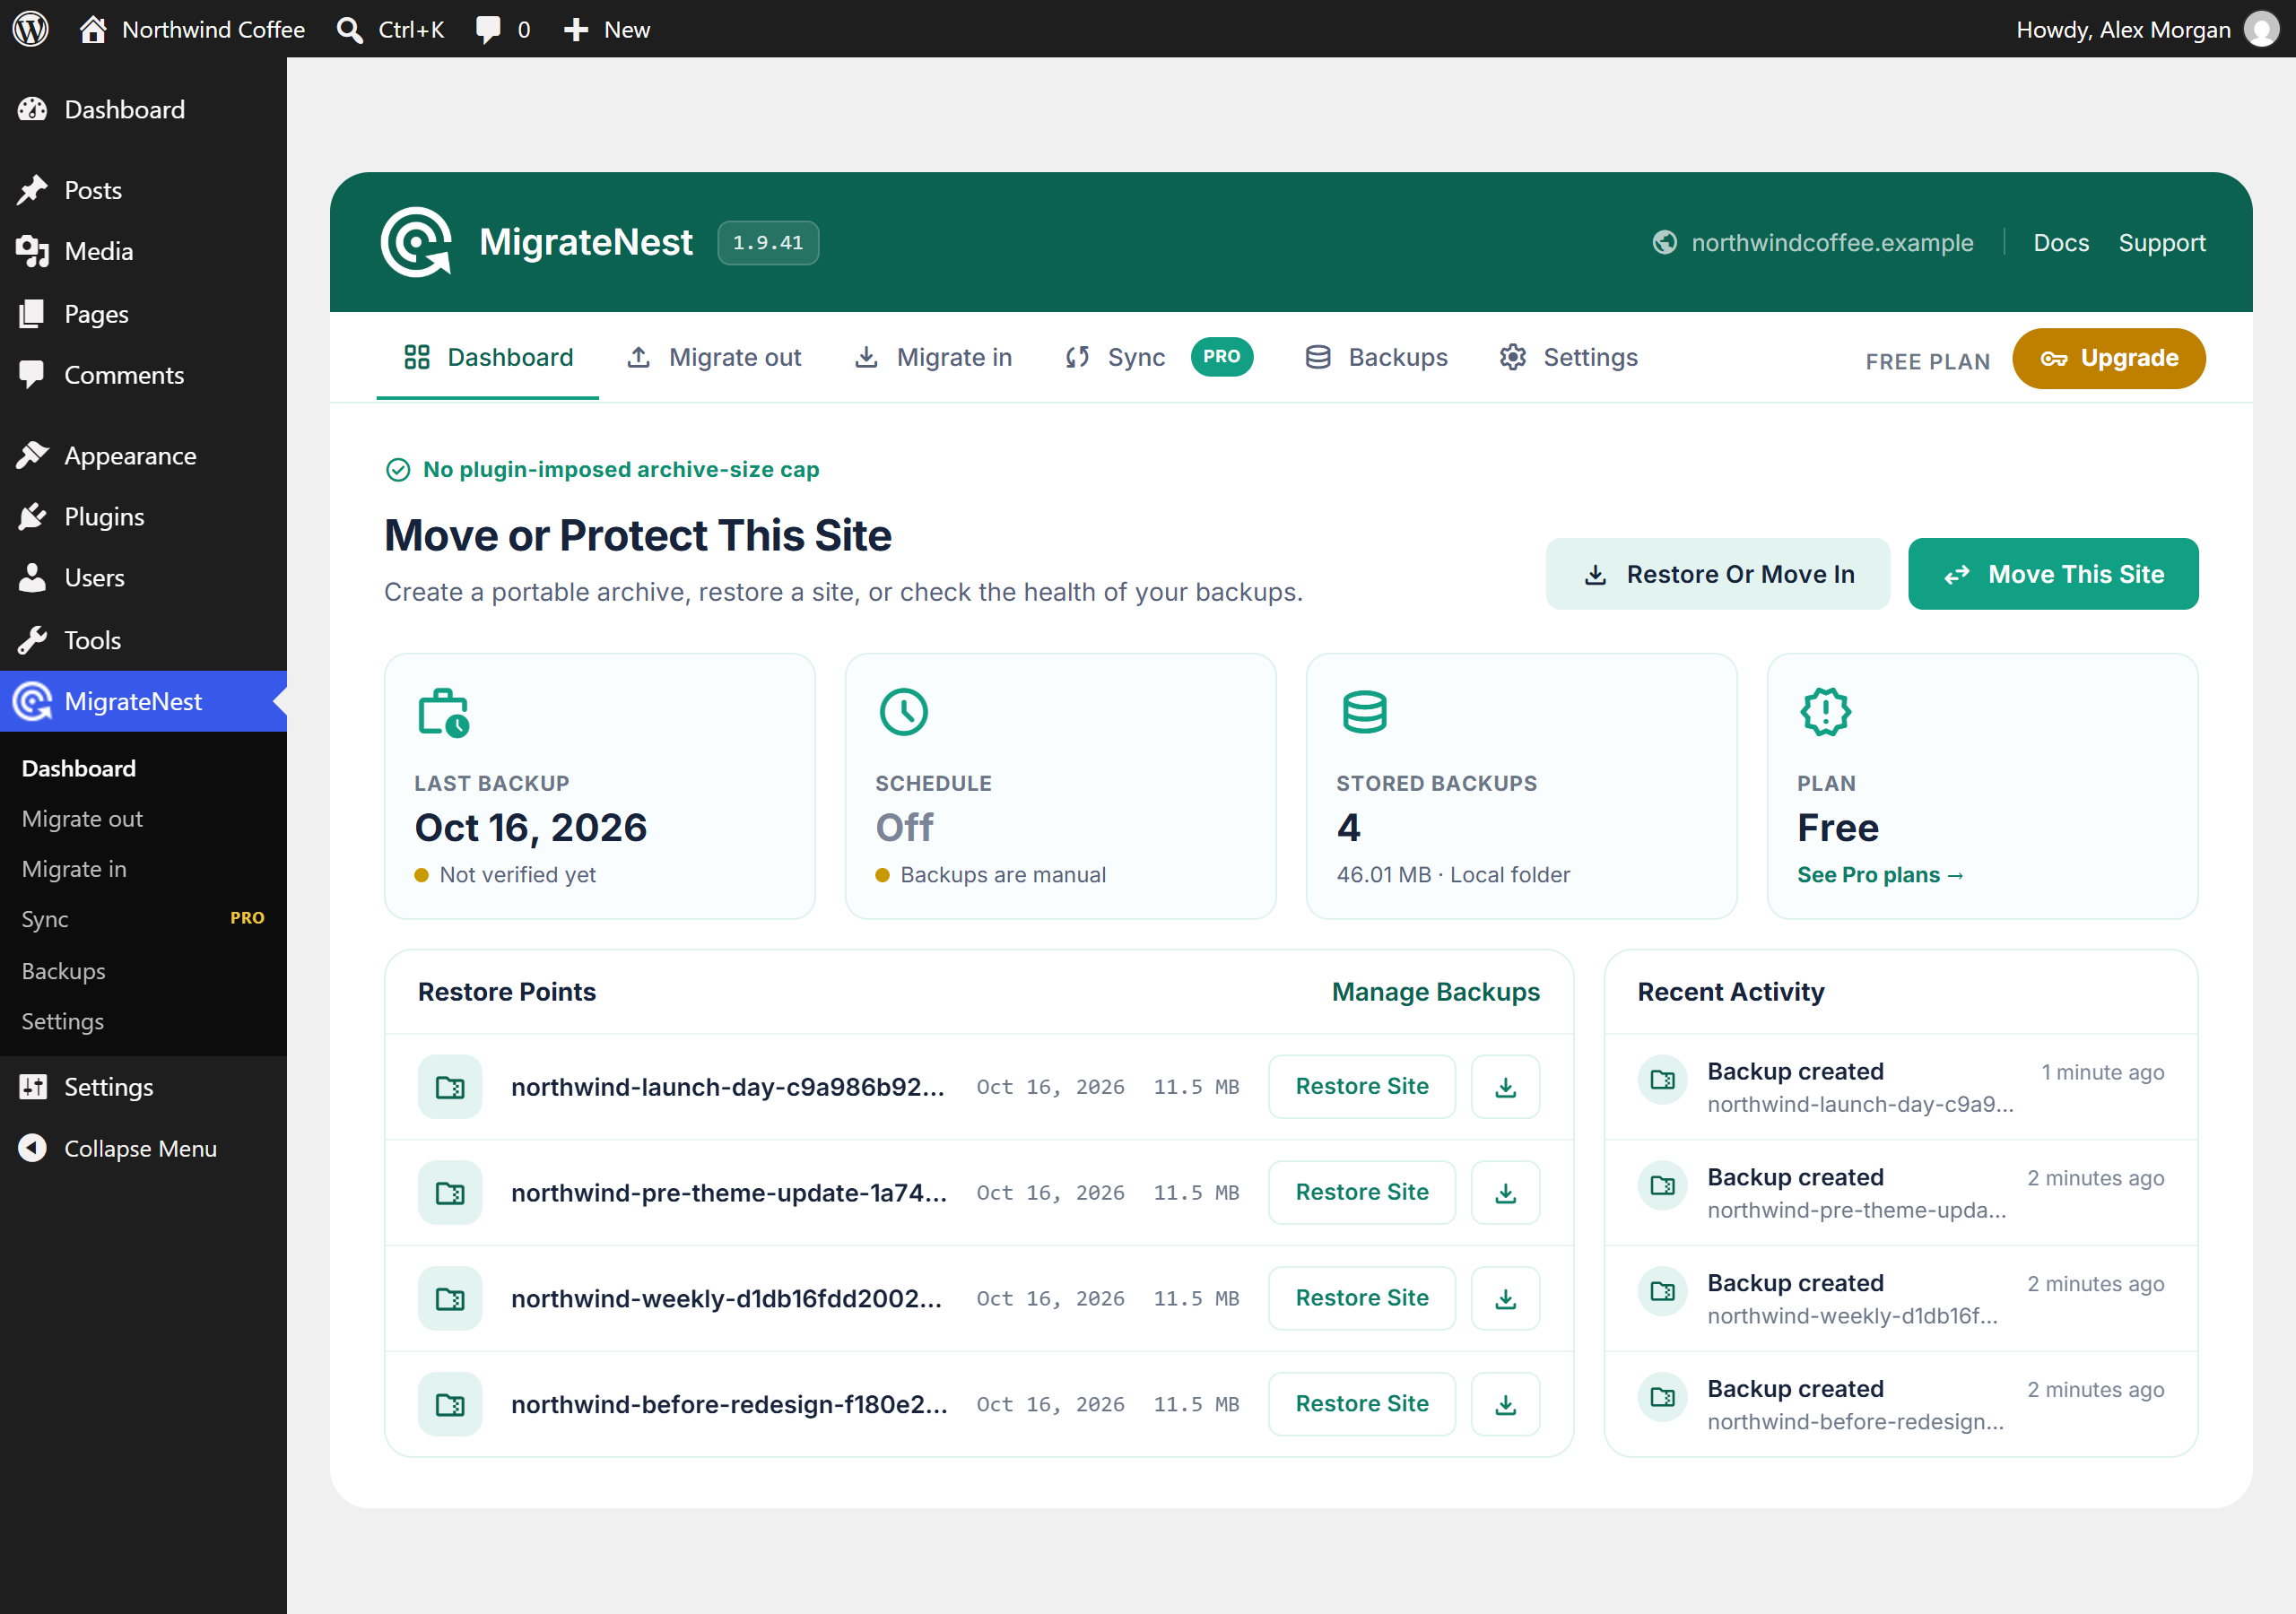The width and height of the screenshot is (2296, 1614).
Task: Click the globe icon beside northwindcoffee.example
Action: point(1664,243)
